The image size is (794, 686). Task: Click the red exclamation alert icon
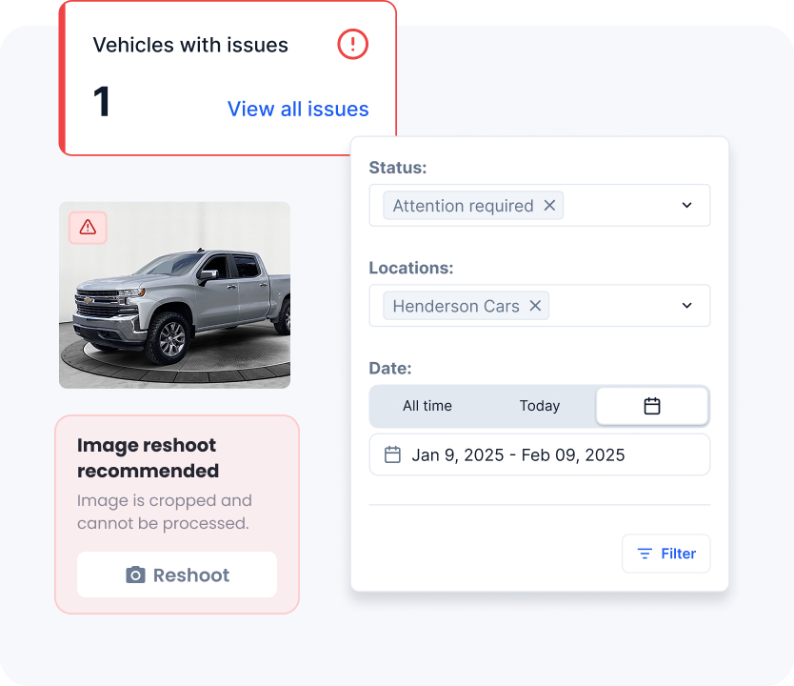[x=353, y=44]
